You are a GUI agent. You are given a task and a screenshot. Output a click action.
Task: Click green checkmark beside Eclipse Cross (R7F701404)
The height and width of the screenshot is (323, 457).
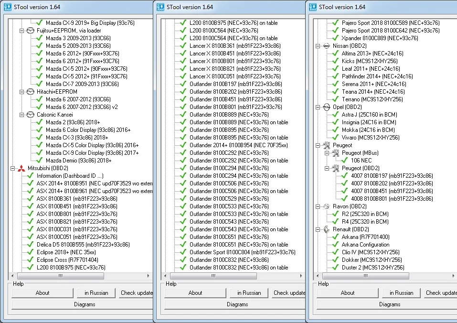(x=30, y=260)
